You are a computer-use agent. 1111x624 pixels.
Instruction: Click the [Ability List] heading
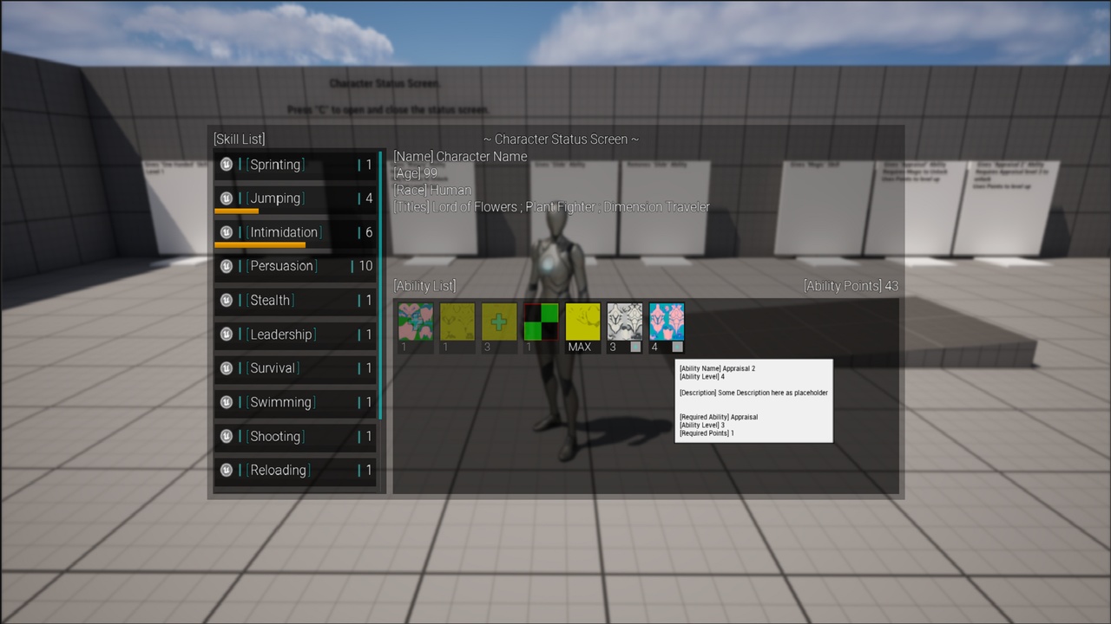coord(424,285)
